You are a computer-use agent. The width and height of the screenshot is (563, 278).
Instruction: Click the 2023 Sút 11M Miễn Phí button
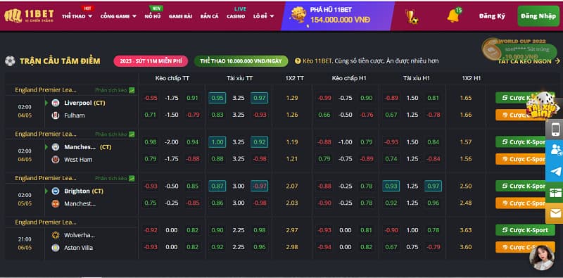point(151,61)
